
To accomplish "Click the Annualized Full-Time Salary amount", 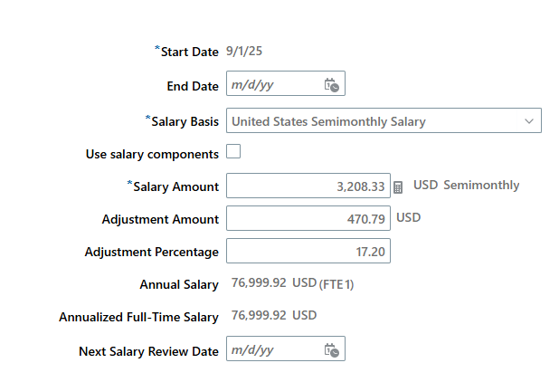I will pos(274,315).
